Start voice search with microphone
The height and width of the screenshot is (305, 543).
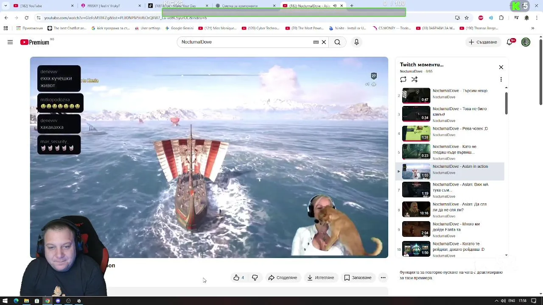(356, 42)
